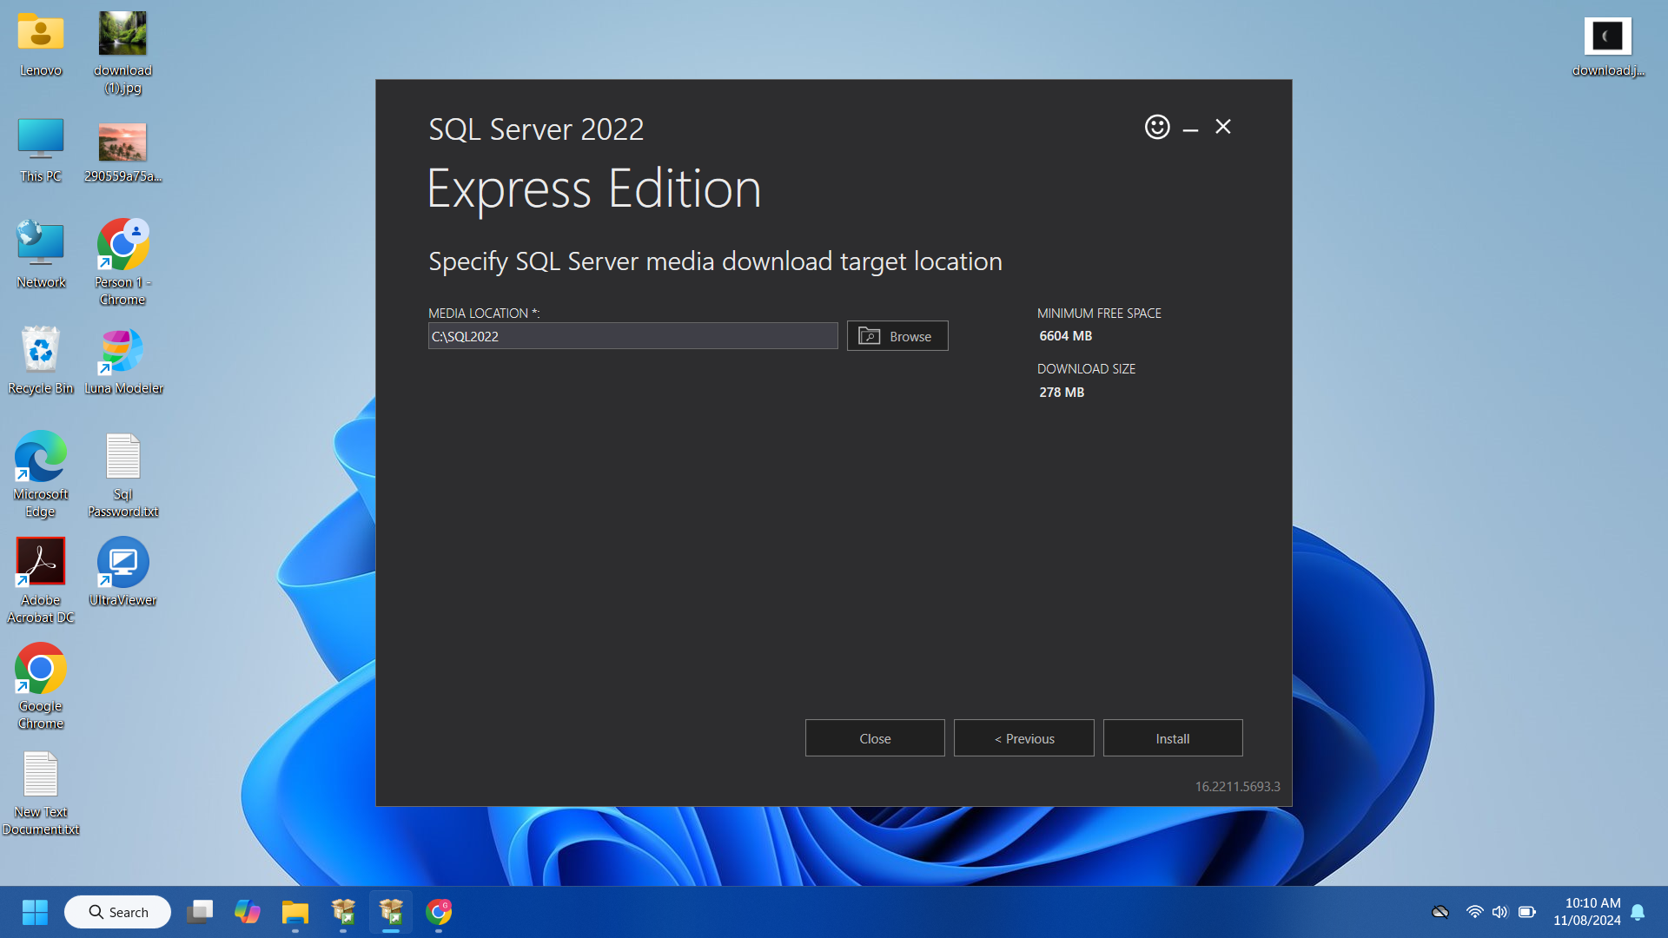Screen dimensions: 1668x938
Task: Click the Install button
Action: coord(1172,738)
